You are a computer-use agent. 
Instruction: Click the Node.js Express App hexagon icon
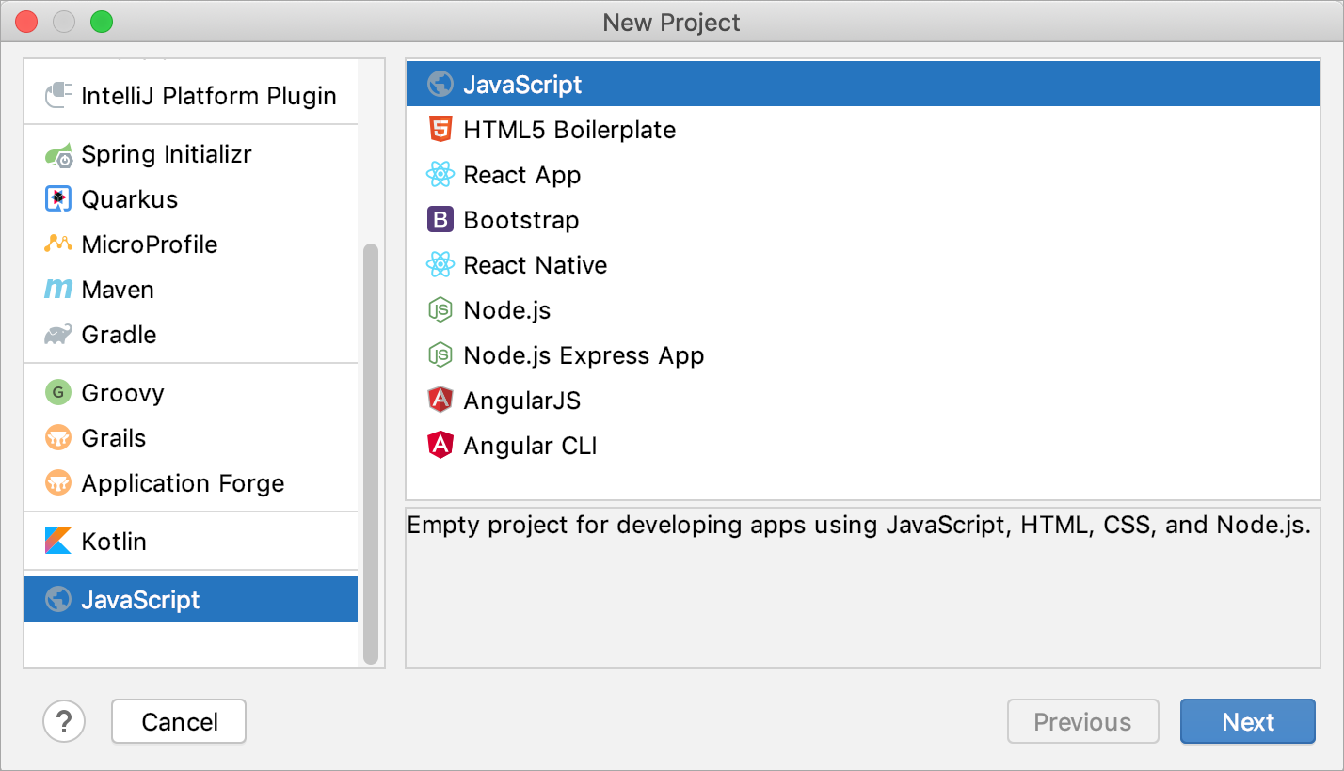440,355
